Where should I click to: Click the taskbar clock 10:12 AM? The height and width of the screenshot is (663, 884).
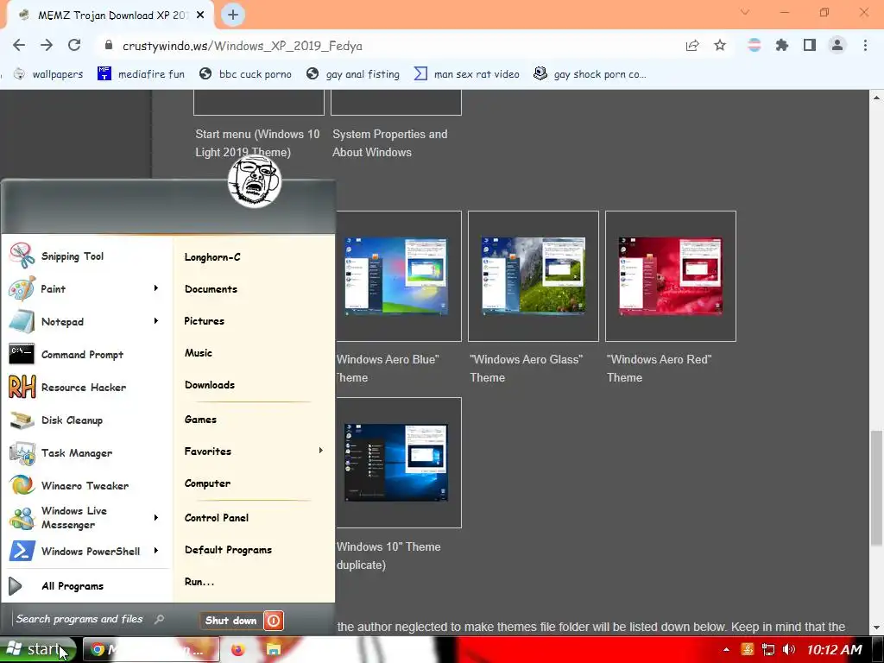pyautogui.click(x=834, y=650)
